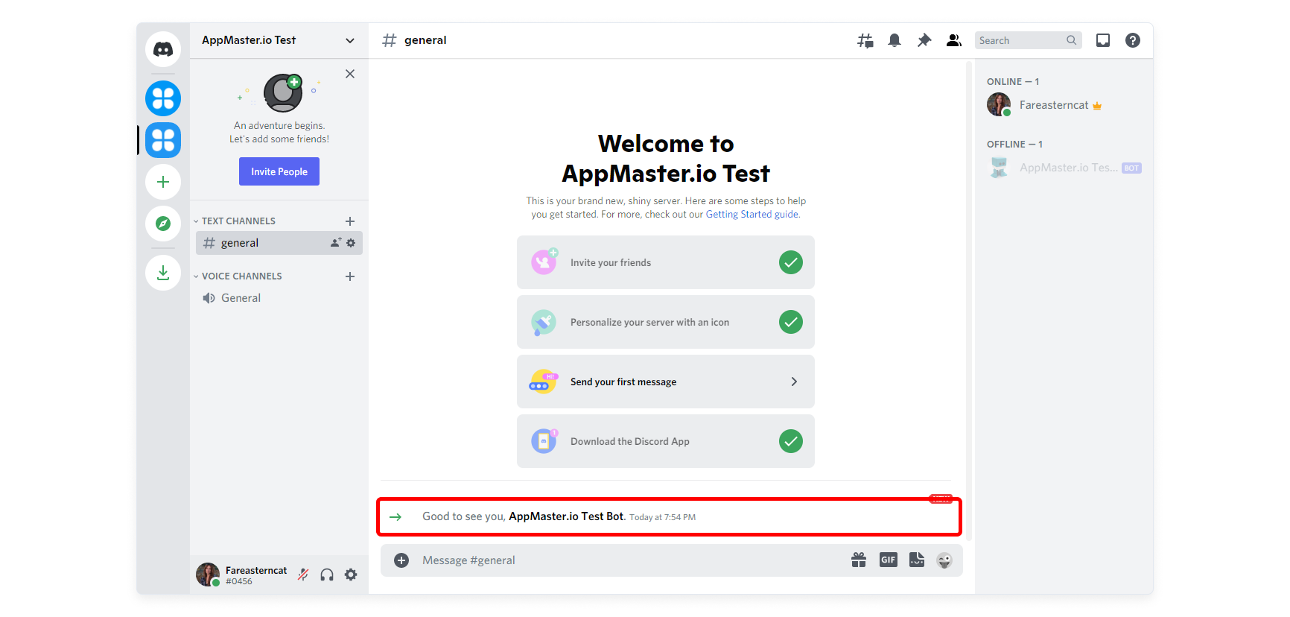1290x617 pixels.
Task: Click the upload attachment plus button
Action: 401,560
